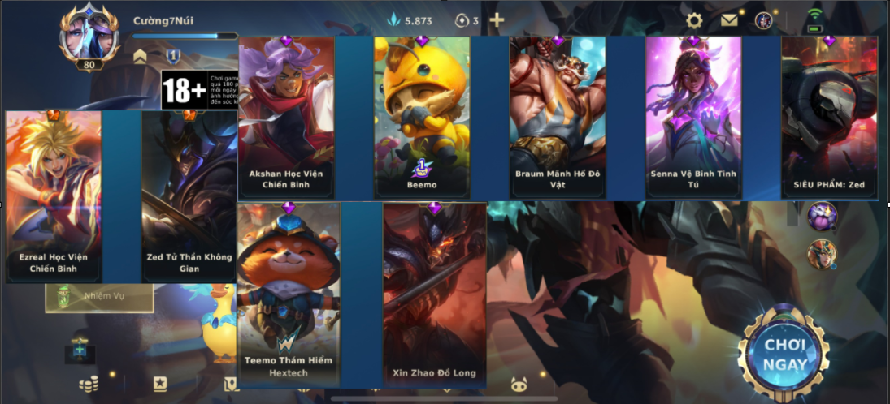Click the experience progress bar under Cường7Núi
The image size is (890, 404).
[x=185, y=36]
